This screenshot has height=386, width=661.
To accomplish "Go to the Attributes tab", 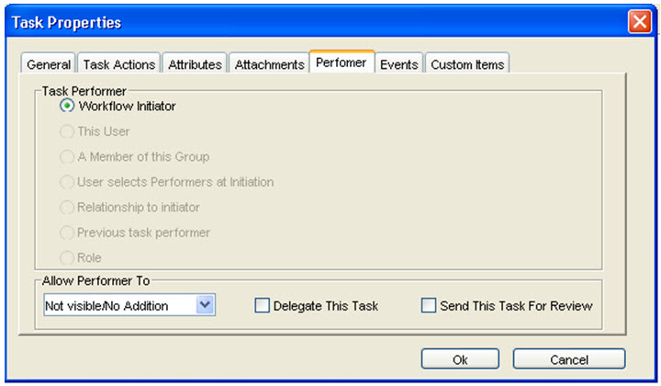I will [x=195, y=63].
